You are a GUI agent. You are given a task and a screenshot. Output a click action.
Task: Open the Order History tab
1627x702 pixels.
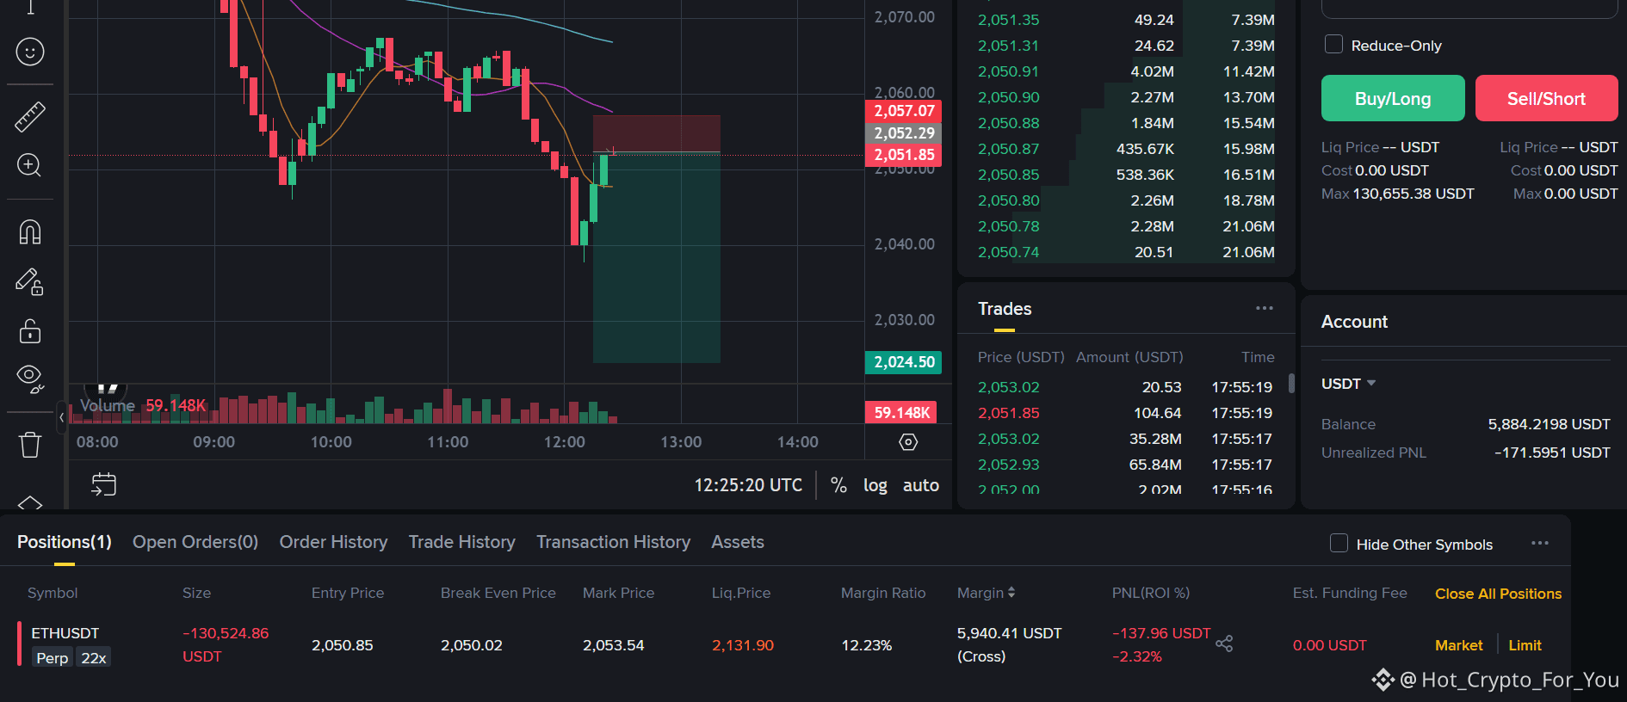[333, 542]
